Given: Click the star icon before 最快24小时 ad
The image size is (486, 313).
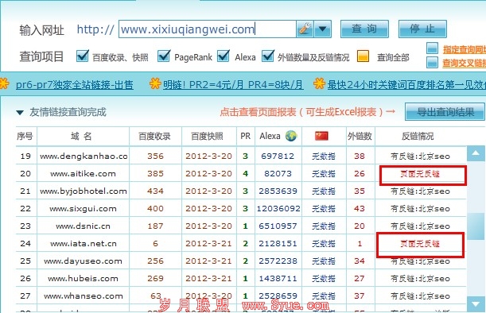Looking at the screenshot, I should click(319, 83).
